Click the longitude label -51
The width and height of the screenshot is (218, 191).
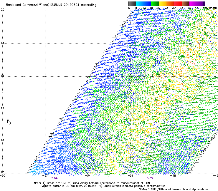pyautogui.click(x=131, y=175)
